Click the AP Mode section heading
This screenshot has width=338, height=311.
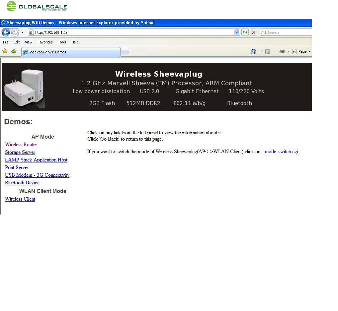(43, 137)
